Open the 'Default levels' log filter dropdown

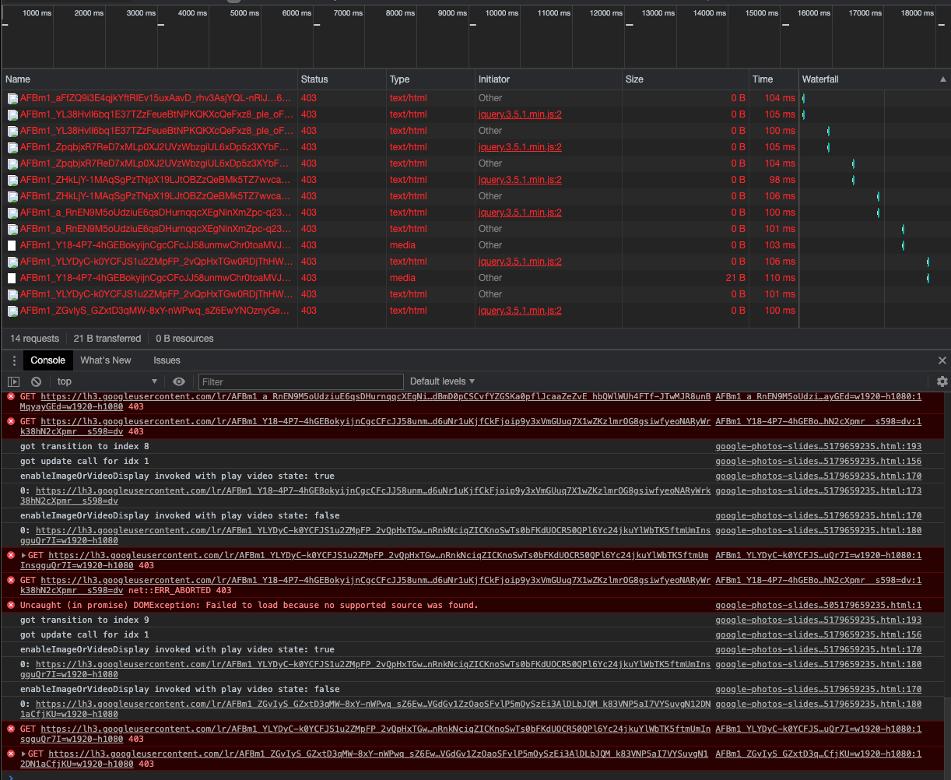442,381
